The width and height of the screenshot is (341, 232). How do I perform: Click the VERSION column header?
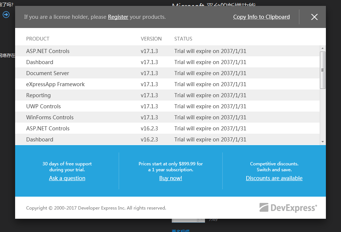point(151,39)
